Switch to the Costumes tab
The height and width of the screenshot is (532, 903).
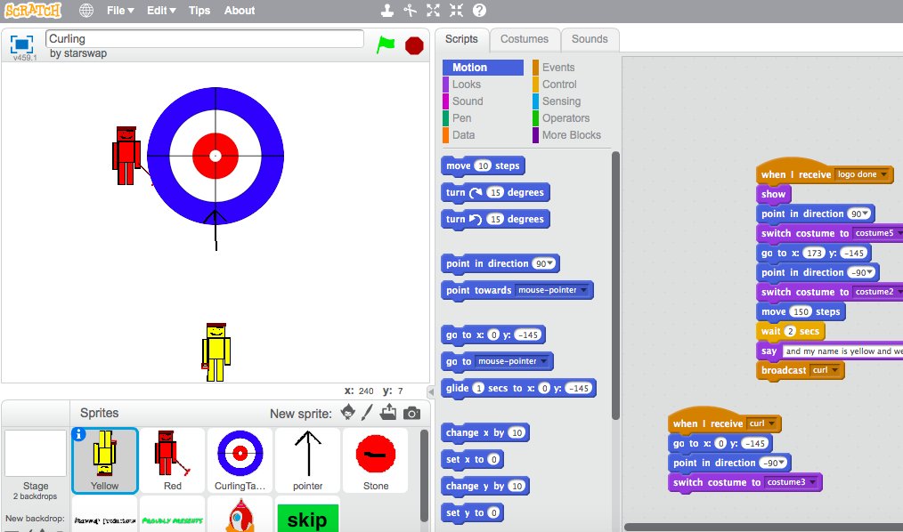coord(525,39)
